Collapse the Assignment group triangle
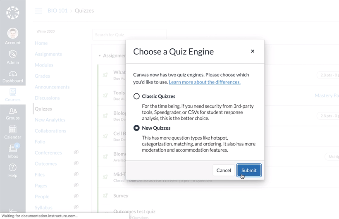This screenshot has height=219, width=339. tap(100, 56)
